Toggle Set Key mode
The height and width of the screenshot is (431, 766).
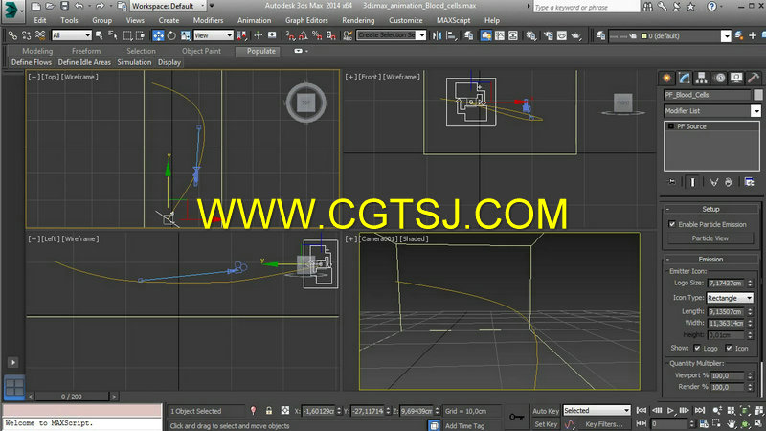[x=546, y=424]
